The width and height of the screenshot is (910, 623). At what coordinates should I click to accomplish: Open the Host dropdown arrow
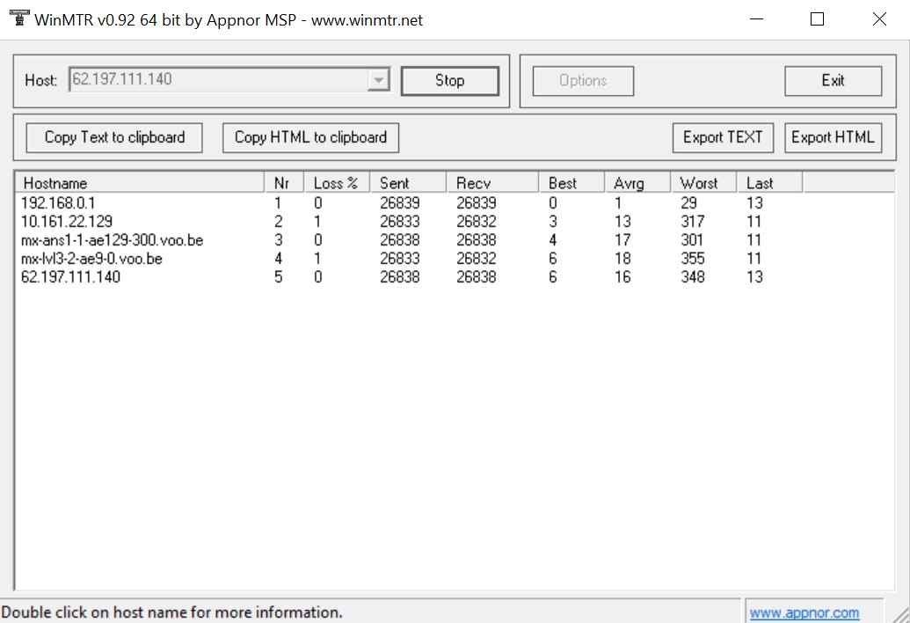pyautogui.click(x=378, y=80)
